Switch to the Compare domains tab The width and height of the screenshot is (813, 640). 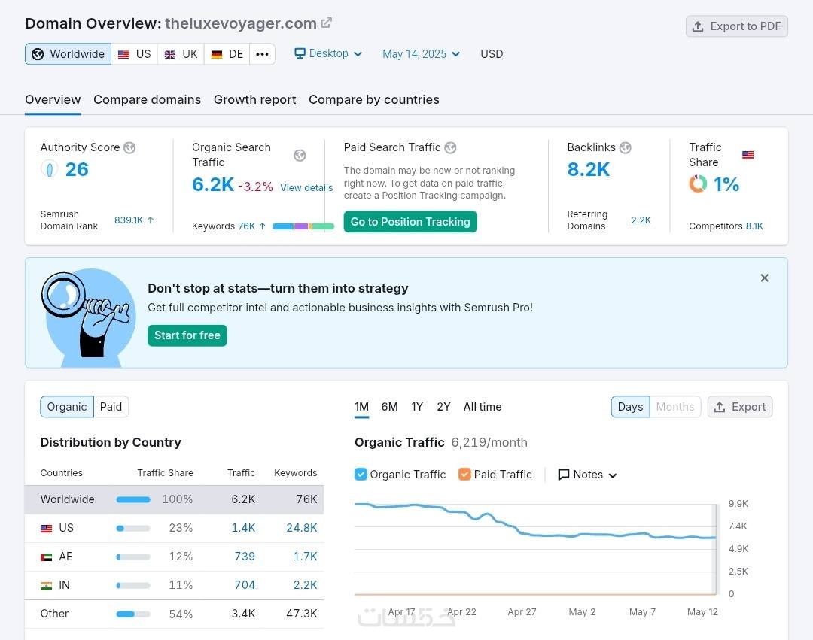click(147, 99)
